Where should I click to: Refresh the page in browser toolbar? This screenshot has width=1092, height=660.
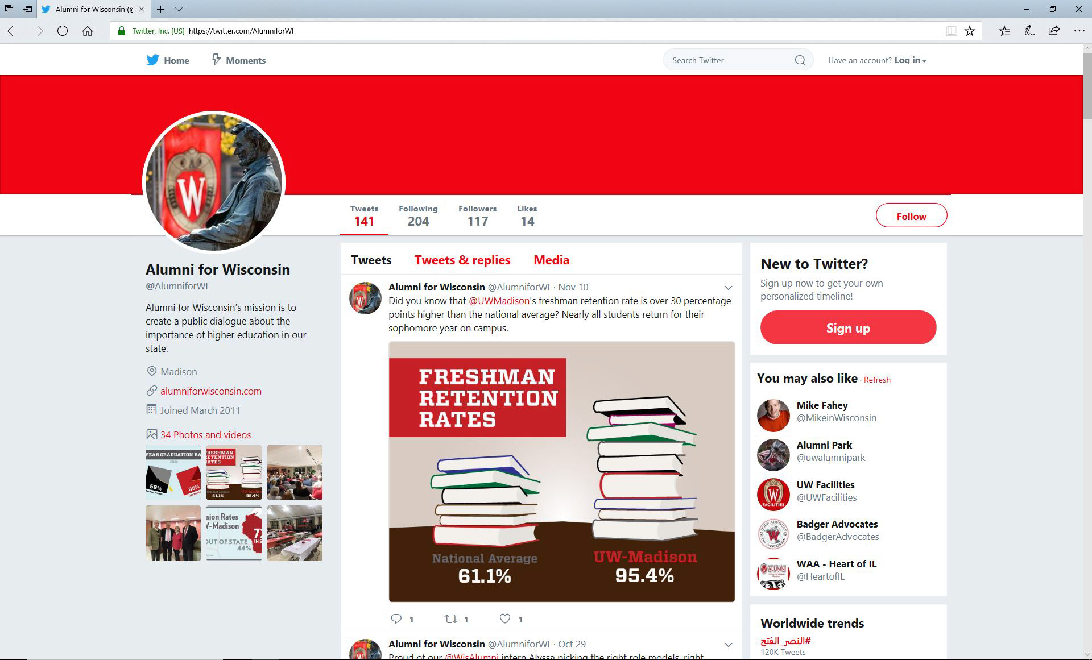(x=63, y=31)
